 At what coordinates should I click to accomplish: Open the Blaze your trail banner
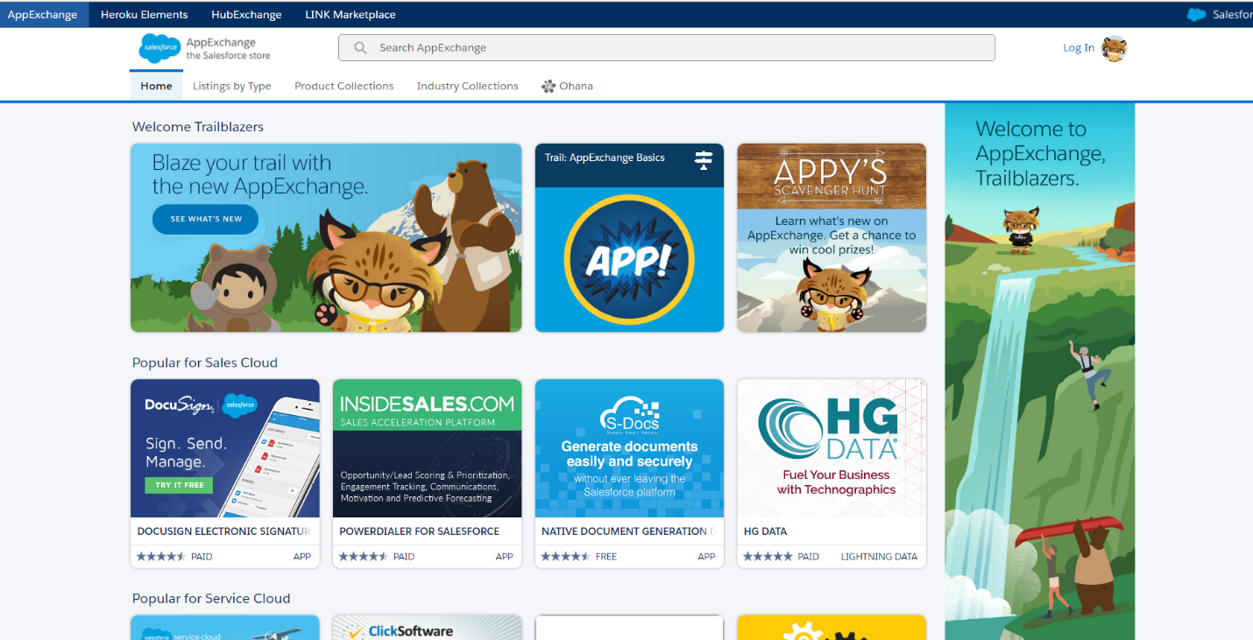coord(326,238)
